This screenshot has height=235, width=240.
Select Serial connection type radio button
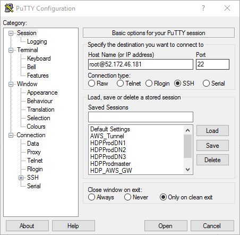pyautogui.click(x=206, y=83)
